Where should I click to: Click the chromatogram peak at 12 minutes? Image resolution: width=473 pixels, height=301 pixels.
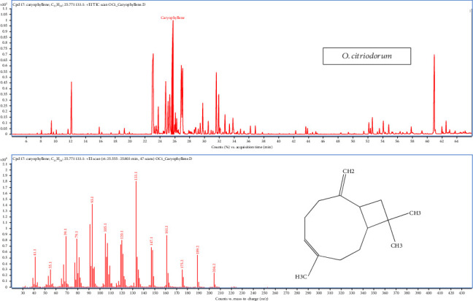tap(72, 107)
